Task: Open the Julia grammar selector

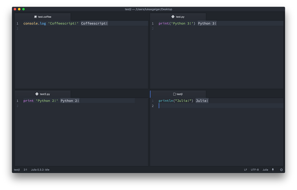Action: coord(265,170)
